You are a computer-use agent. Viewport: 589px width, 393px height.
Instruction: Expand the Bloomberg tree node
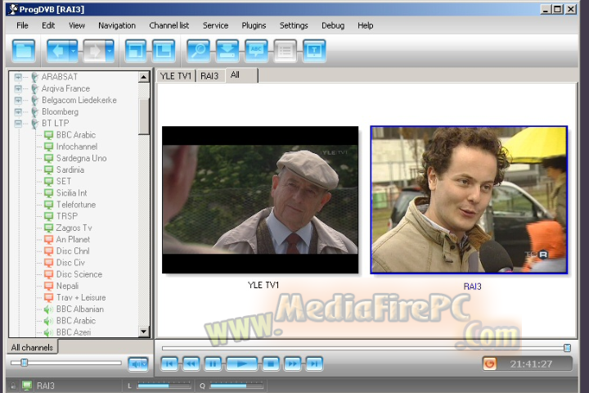(18, 112)
